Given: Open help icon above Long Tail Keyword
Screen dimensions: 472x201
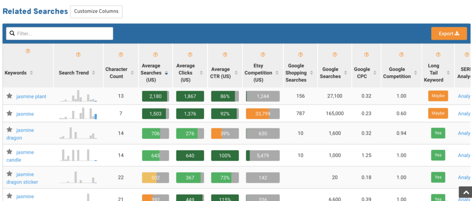Looking at the screenshot, I should point(438,55).
